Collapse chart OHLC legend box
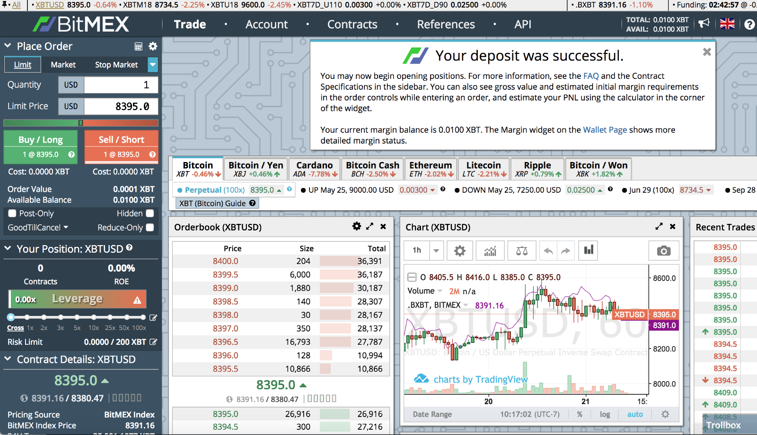The width and height of the screenshot is (757, 435). pyautogui.click(x=412, y=277)
